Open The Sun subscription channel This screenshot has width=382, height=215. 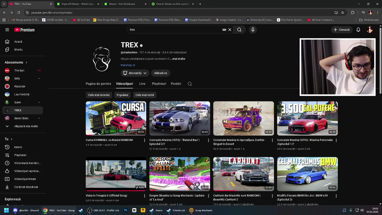(23, 70)
